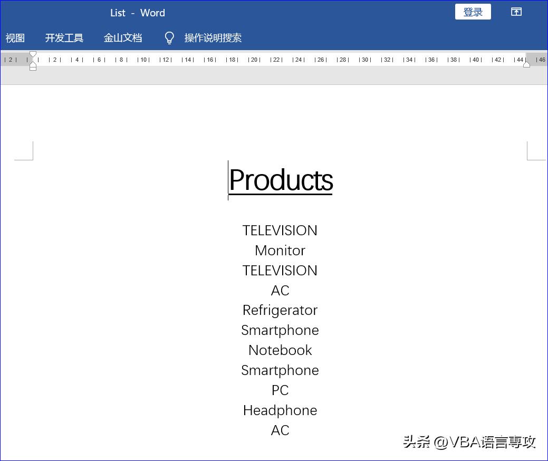Click the Notebook line
The width and height of the screenshot is (548, 461).
280,350
